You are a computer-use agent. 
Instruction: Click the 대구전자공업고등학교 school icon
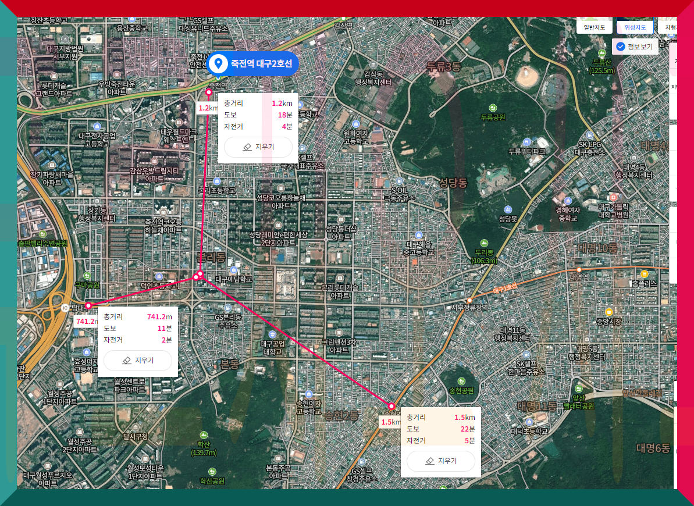coord(97,127)
